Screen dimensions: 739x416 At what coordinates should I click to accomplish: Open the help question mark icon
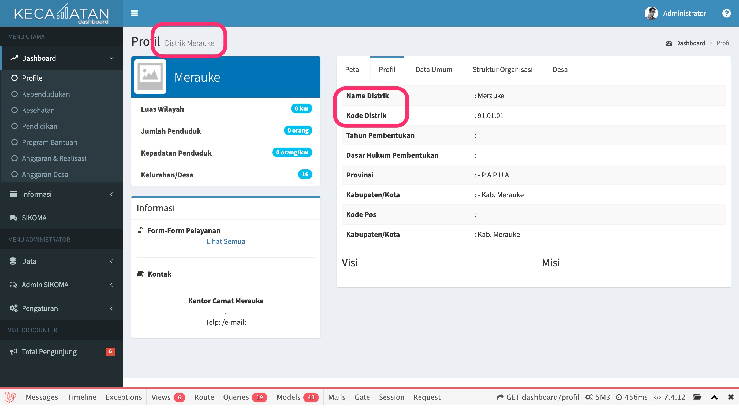click(726, 13)
